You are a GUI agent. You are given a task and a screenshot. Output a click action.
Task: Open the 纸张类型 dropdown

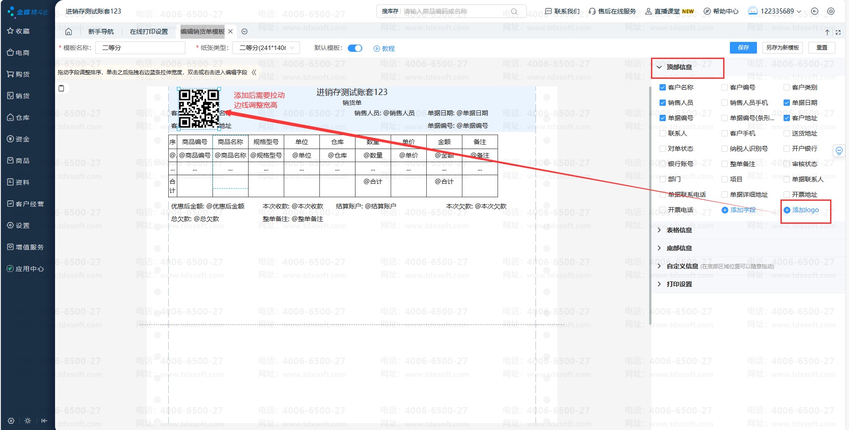tap(266, 48)
